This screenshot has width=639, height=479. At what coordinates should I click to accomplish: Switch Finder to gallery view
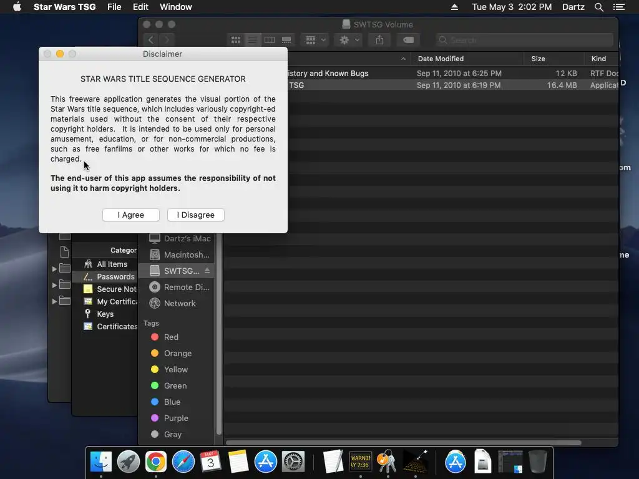point(286,40)
